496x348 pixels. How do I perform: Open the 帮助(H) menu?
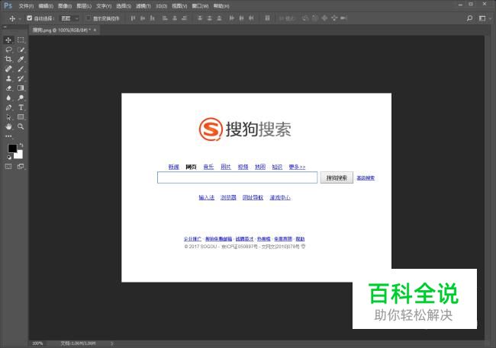pos(221,6)
